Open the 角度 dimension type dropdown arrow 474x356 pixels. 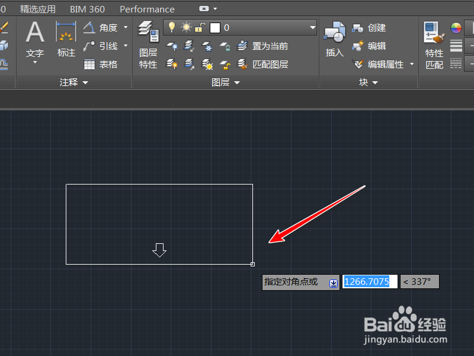point(126,27)
